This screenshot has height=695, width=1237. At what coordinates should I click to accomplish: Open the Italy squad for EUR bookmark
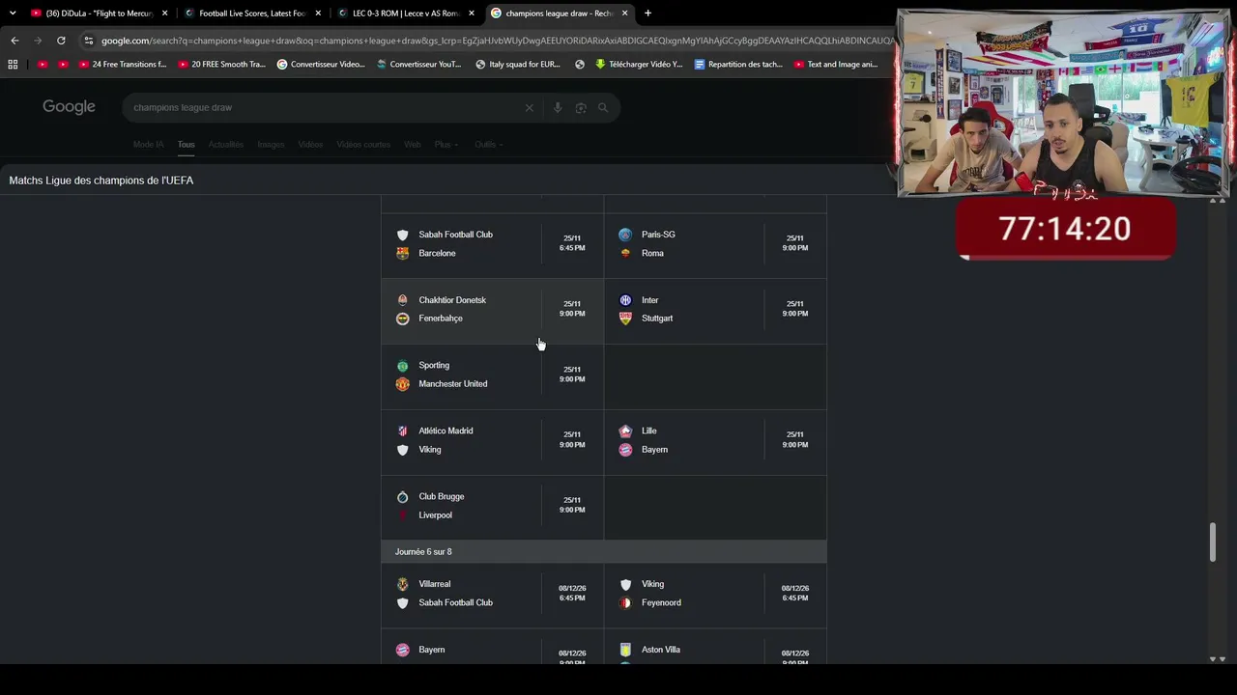point(518,65)
